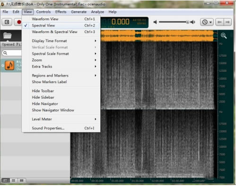
Task: Open the Generate menu
Action: point(79,12)
